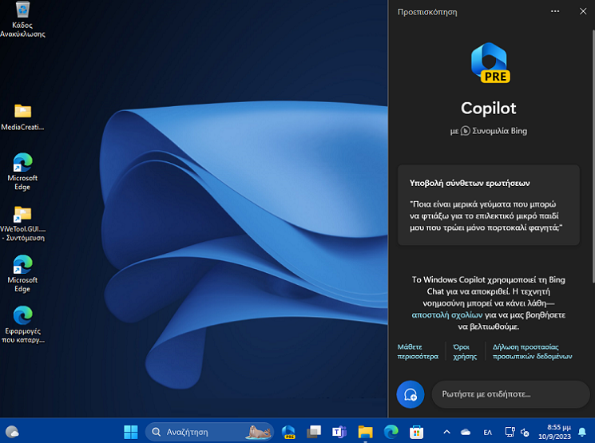Open the MediaCreati... folder on desktop
The height and width of the screenshot is (443, 595).
[23, 117]
